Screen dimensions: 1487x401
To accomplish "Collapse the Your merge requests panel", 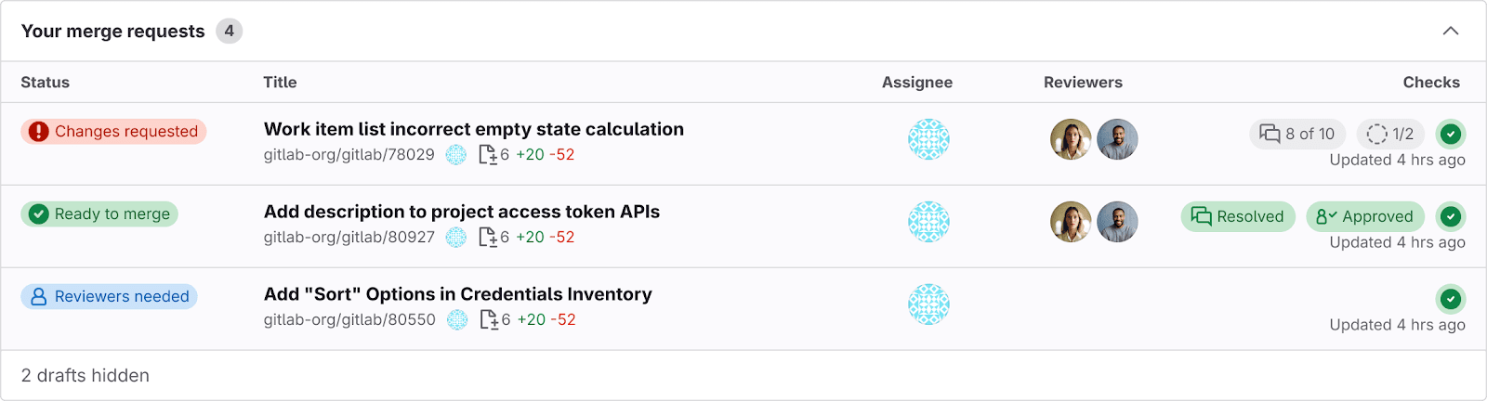I will [x=1450, y=31].
